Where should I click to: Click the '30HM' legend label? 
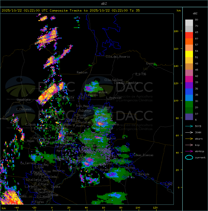click(x=198, y=132)
